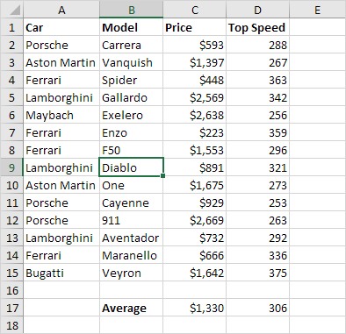Select row 9 header

pos(11,167)
